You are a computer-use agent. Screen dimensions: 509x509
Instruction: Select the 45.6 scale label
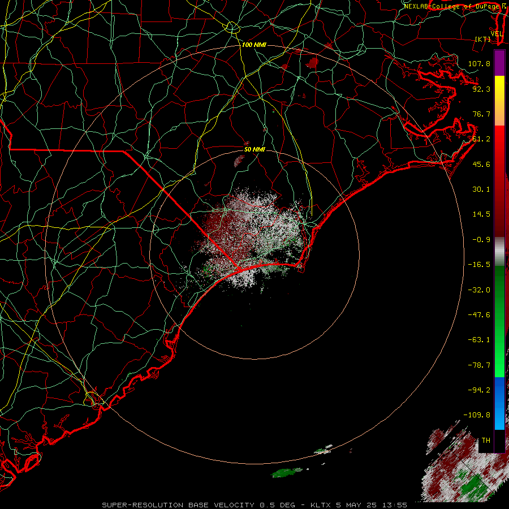[481, 164]
